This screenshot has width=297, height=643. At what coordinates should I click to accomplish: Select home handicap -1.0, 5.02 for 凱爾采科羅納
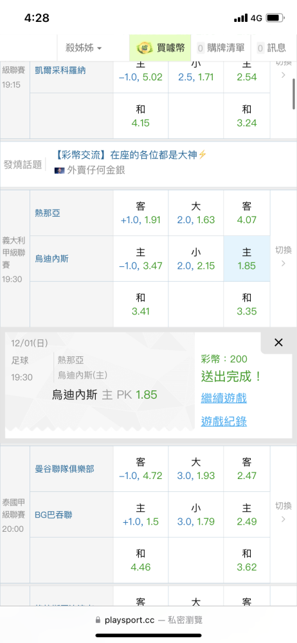141,77
